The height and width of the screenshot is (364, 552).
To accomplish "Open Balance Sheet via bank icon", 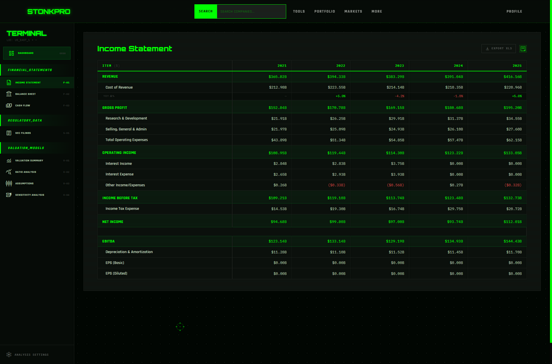I will point(9,94).
